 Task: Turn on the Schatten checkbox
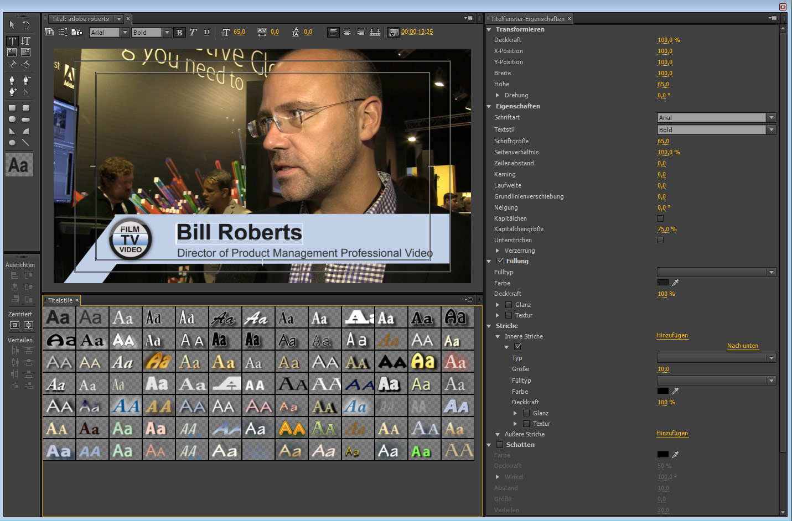click(x=500, y=445)
